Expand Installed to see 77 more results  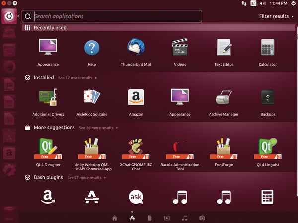(x=77, y=78)
